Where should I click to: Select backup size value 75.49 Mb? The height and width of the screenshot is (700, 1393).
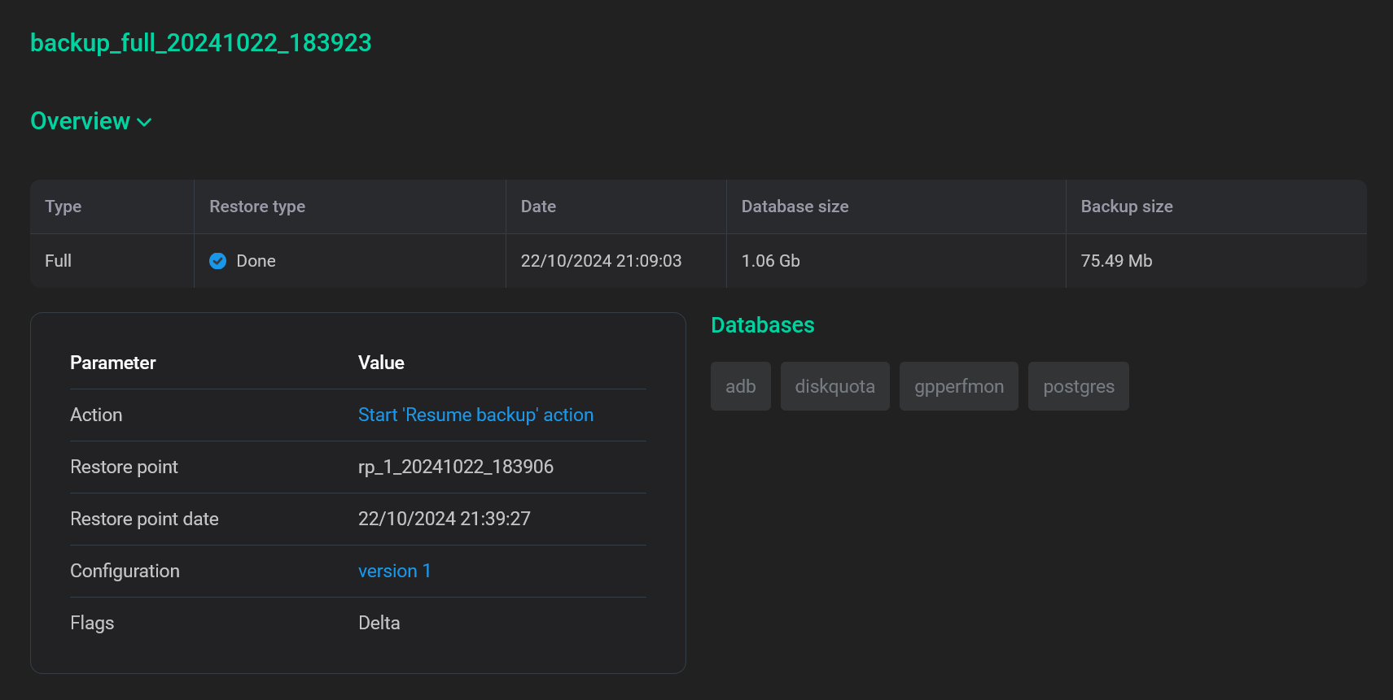click(x=1116, y=261)
